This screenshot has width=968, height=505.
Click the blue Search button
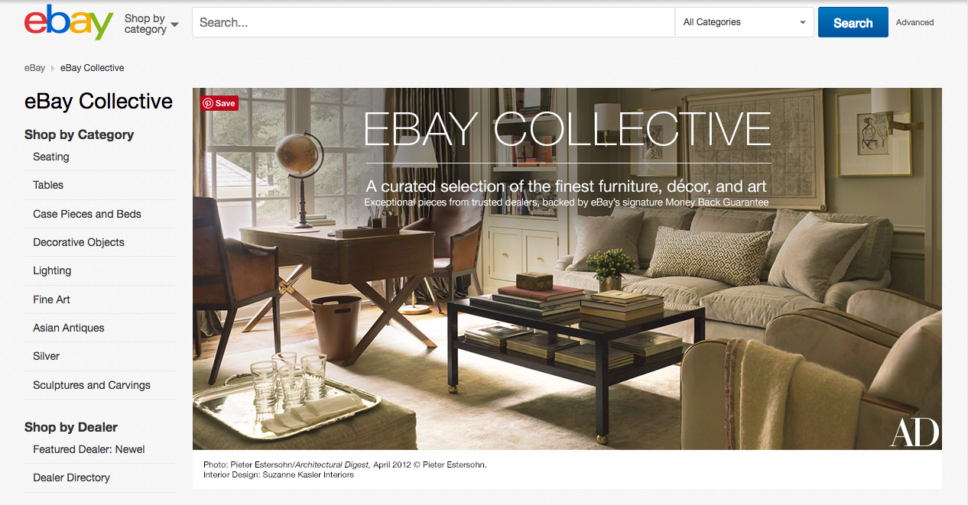pos(853,22)
